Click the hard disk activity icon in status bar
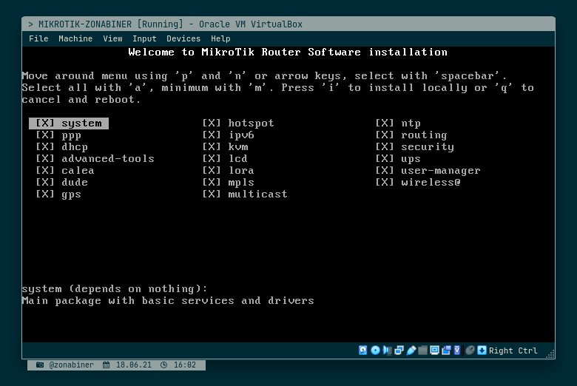 (362, 351)
